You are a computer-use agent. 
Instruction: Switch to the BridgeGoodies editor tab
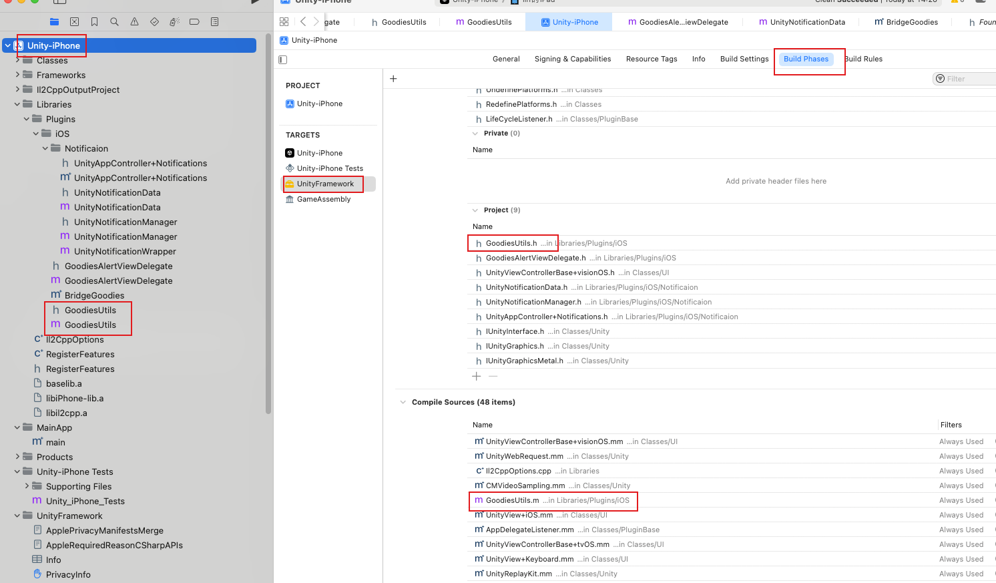coord(906,22)
